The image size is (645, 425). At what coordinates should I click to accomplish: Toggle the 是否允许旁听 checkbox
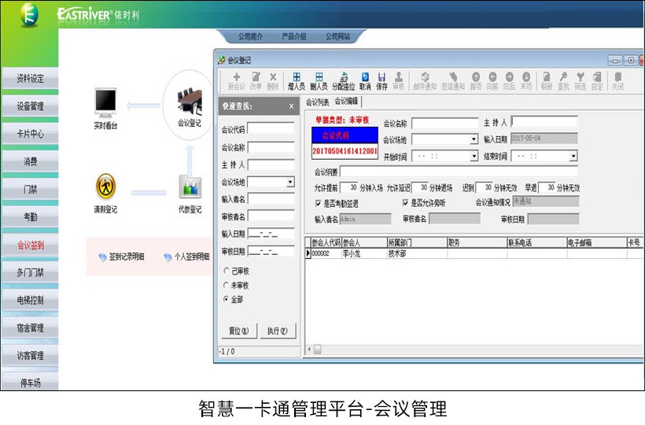[405, 203]
